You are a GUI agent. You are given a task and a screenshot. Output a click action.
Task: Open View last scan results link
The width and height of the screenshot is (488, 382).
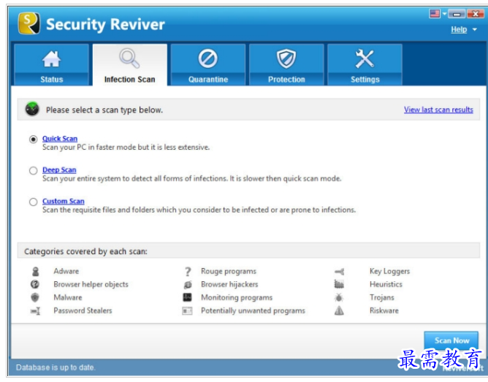[x=438, y=110]
